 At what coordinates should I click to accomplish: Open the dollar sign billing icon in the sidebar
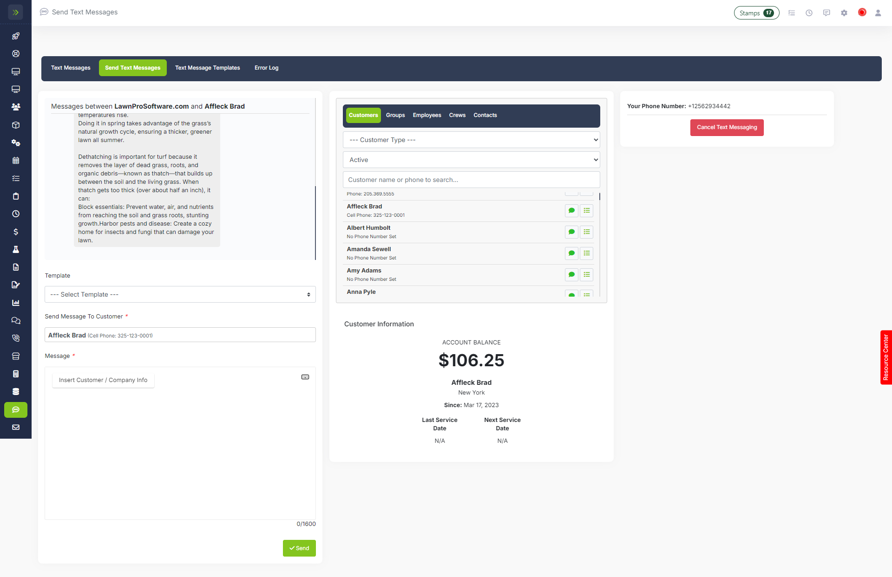(x=16, y=232)
